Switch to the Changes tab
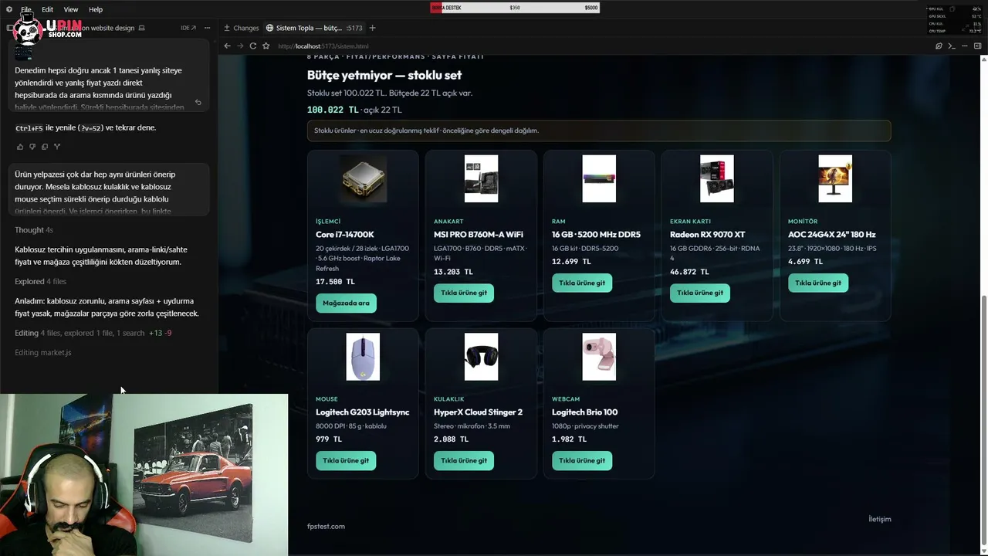The height and width of the screenshot is (556, 988). click(242, 28)
